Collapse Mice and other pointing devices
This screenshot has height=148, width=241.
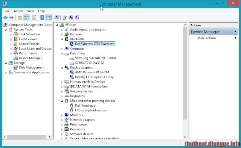[62, 101]
